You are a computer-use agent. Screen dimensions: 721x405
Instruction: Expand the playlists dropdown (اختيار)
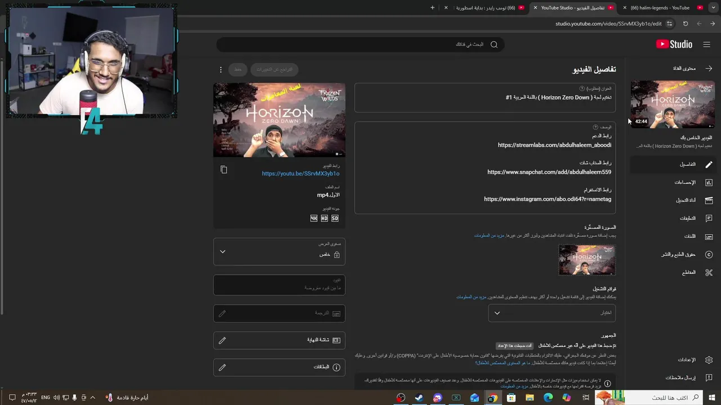pos(552,313)
